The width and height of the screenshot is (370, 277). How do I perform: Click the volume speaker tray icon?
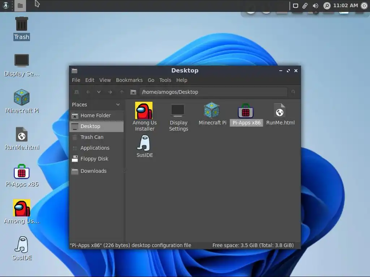tap(315, 6)
